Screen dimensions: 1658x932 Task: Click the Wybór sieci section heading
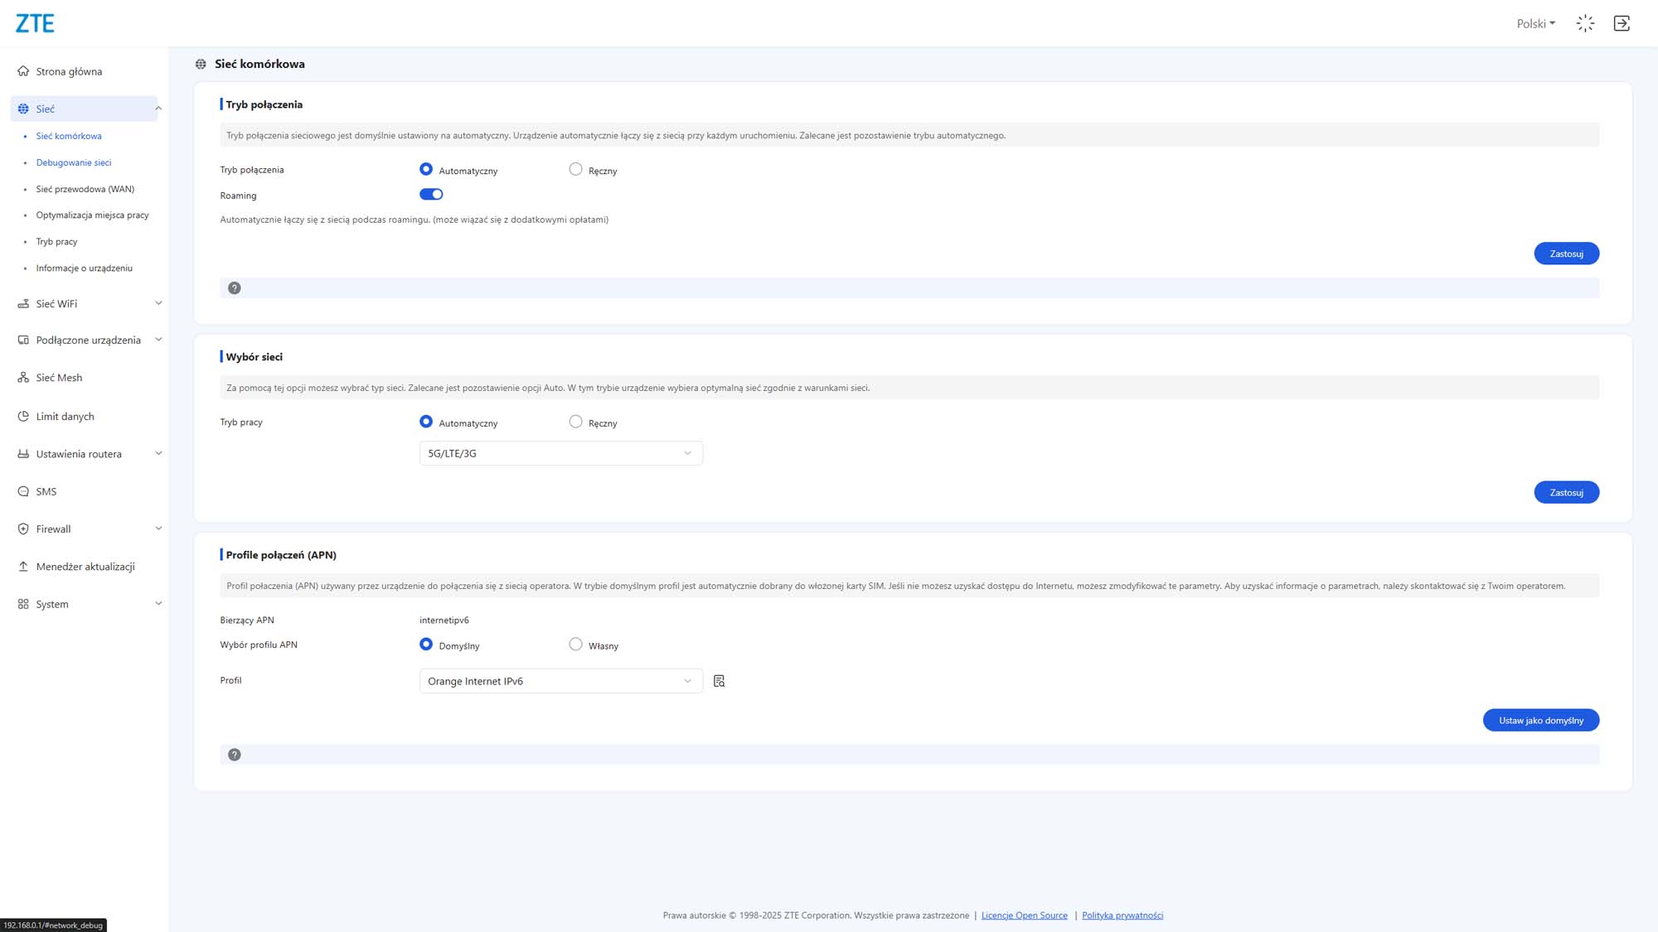[x=254, y=357]
